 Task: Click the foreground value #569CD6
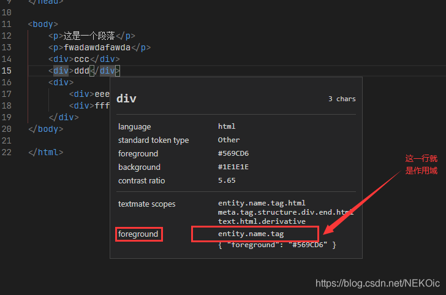click(x=233, y=153)
